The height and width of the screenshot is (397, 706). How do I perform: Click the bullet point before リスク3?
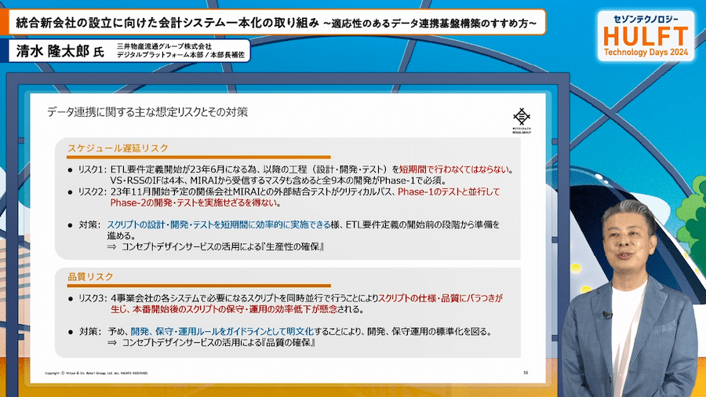[70, 299]
